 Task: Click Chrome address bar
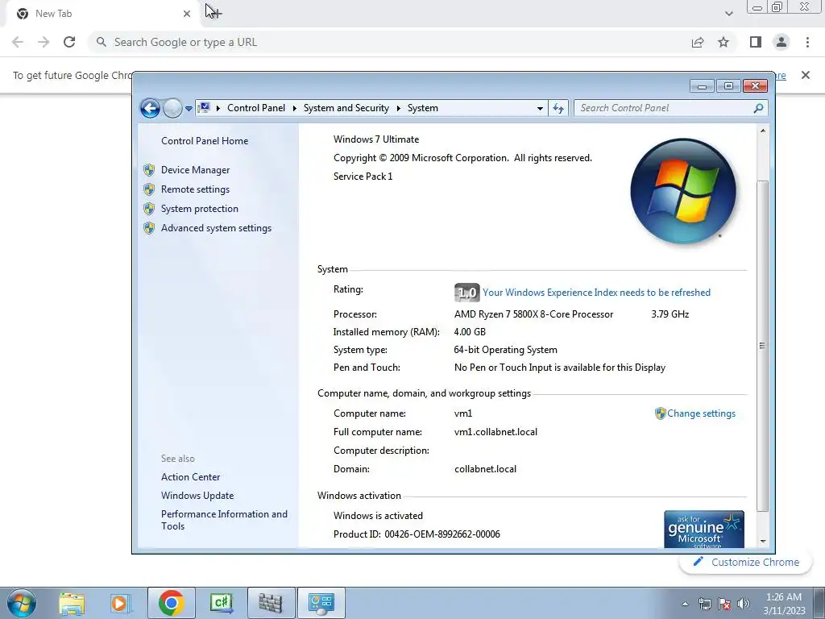point(389,42)
